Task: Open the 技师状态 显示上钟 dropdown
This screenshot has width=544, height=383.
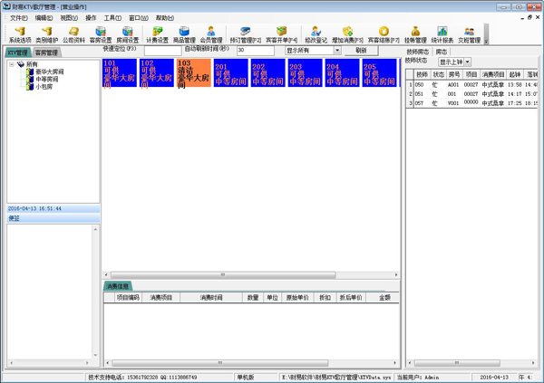Action: coord(467,62)
